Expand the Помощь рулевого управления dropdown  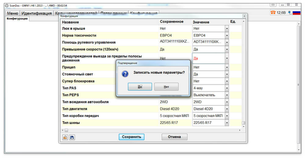[x=227, y=42]
